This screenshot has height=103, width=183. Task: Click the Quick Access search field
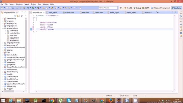[108, 8]
